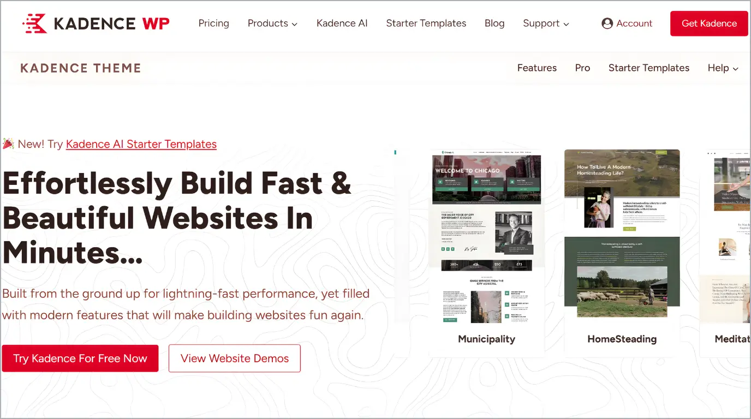Open the Blog menu item

(494, 23)
